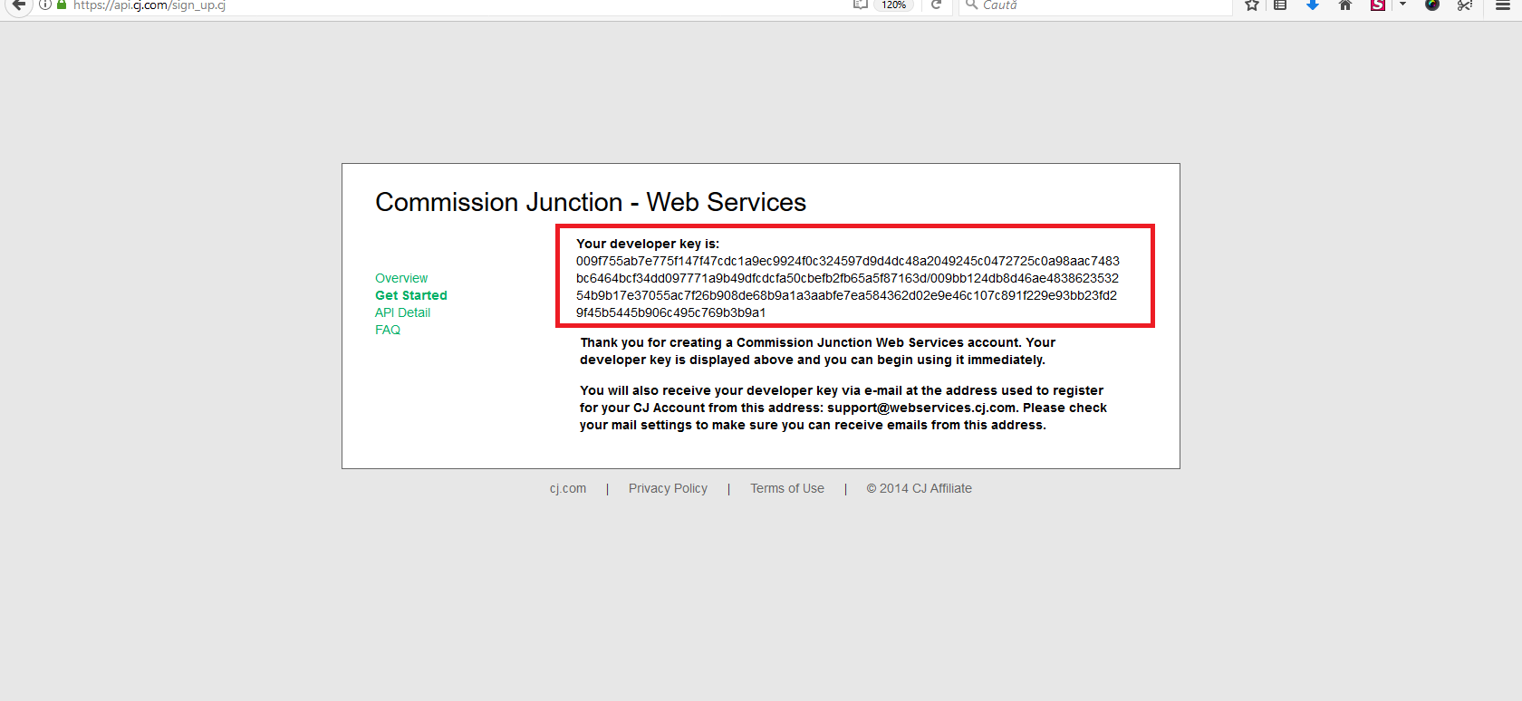
Task: Open the color wheel extension icon
Action: 1432,5
